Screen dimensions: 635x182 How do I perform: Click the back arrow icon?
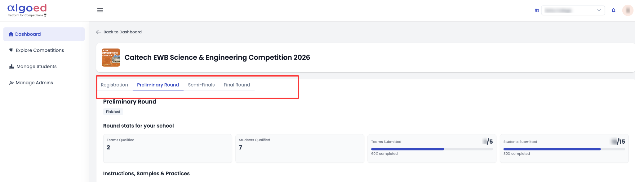[99, 32]
